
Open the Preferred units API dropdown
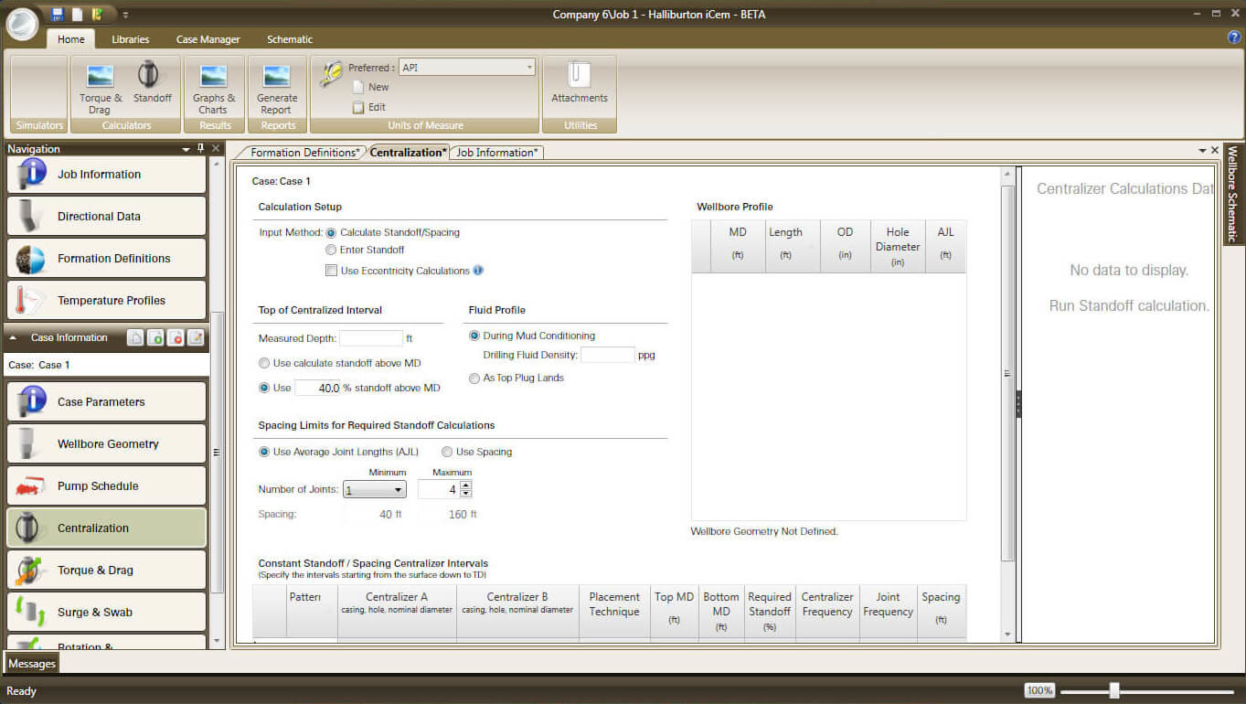[x=467, y=68]
